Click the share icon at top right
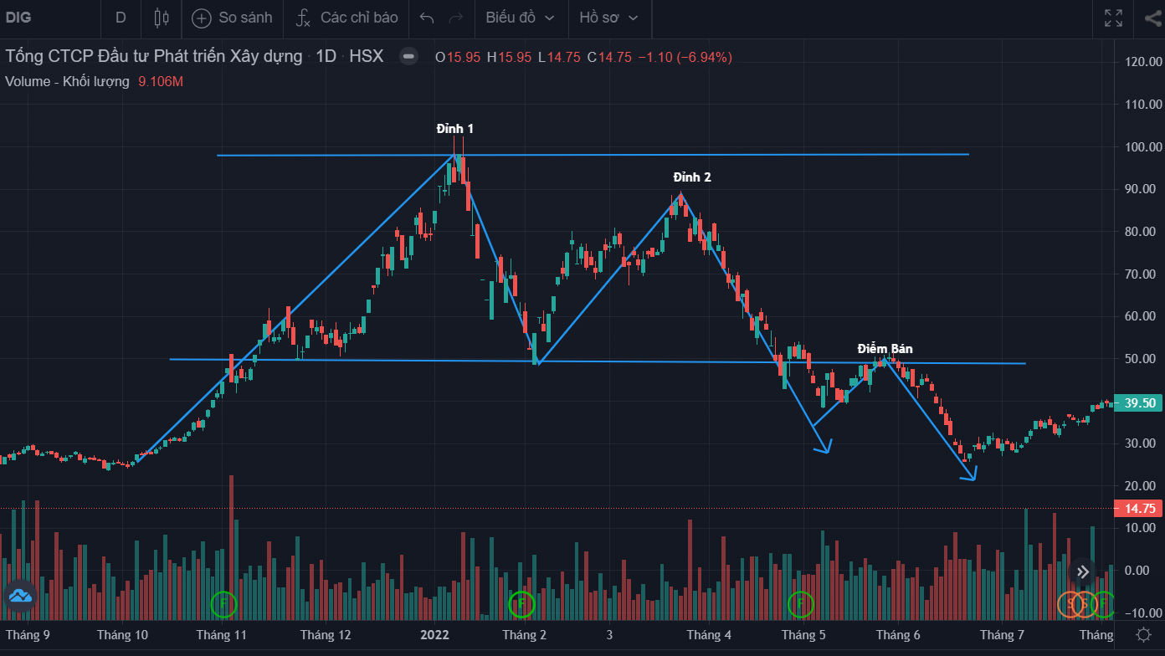This screenshot has height=656, width=1165. click(x=1152, y=18)
